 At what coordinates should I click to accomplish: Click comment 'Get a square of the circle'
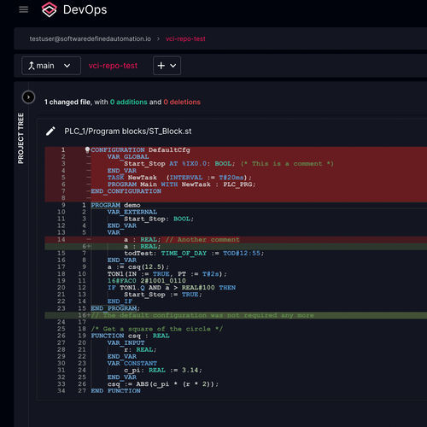pyautogui.click(x=157, y=329)
